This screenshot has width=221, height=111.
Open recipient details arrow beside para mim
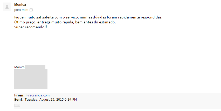31,10
